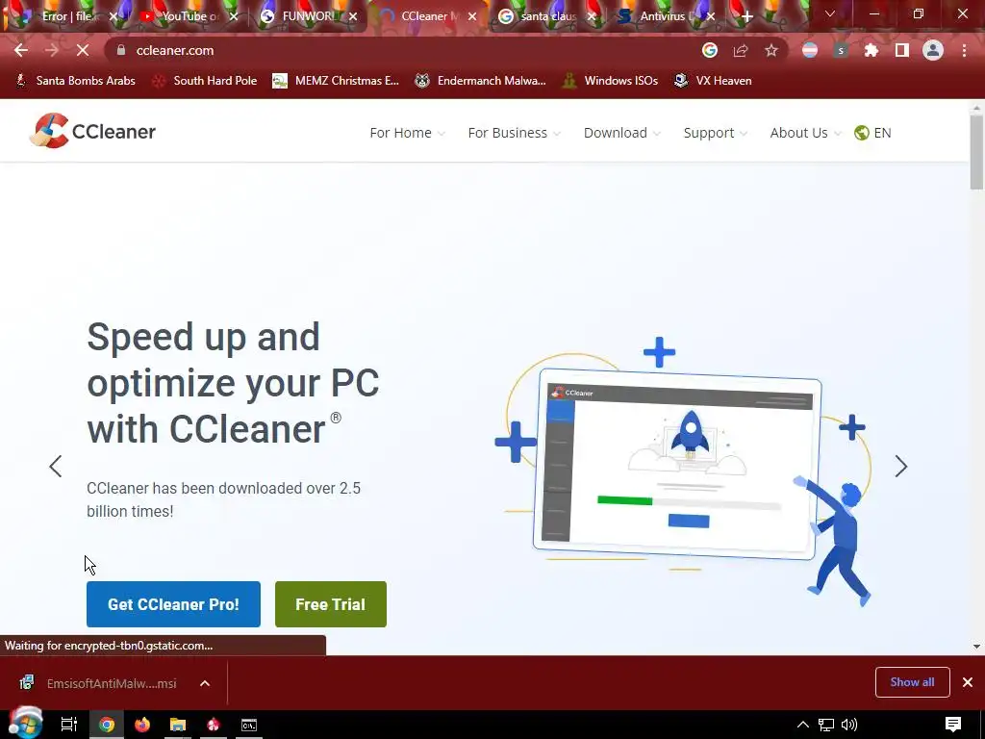The height and width of the screenshot is (739, 985).
Task: Click the CCleaner logo in header
Action: (92, 131)
